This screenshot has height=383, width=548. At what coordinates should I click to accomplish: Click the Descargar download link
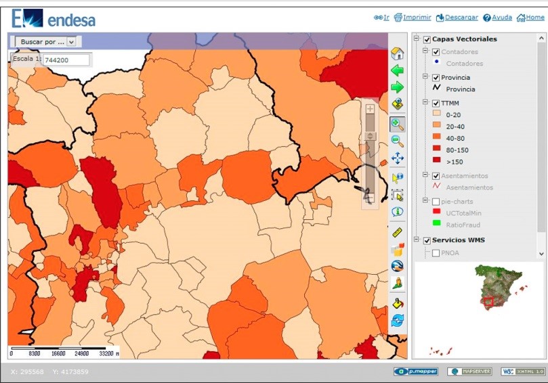(461, 18)
